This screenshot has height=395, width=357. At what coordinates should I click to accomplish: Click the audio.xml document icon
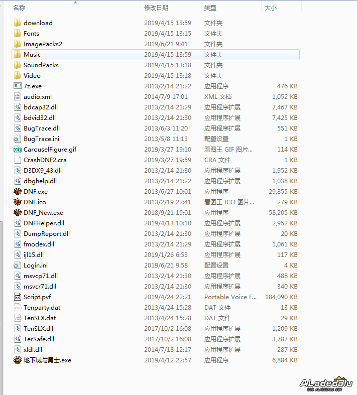(18, 96)
